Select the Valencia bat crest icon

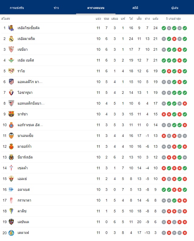pyautogui.click(x=11, y=136)
